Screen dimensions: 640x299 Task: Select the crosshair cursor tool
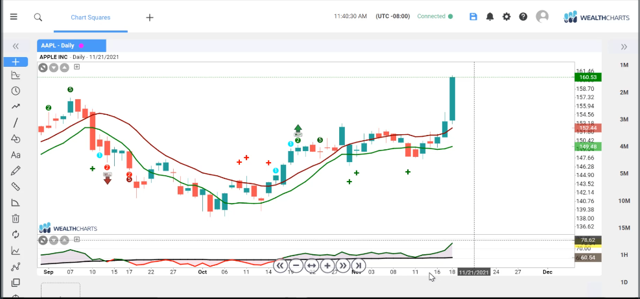pyautogui.click(x=16, y=62)
